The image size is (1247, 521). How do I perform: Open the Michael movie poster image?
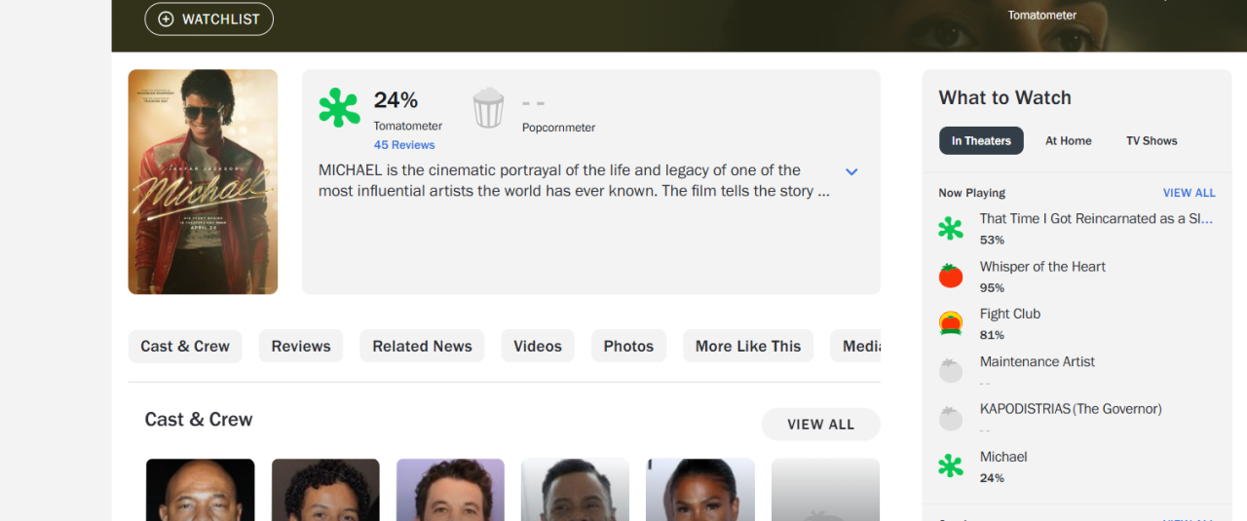pos(203,182)
